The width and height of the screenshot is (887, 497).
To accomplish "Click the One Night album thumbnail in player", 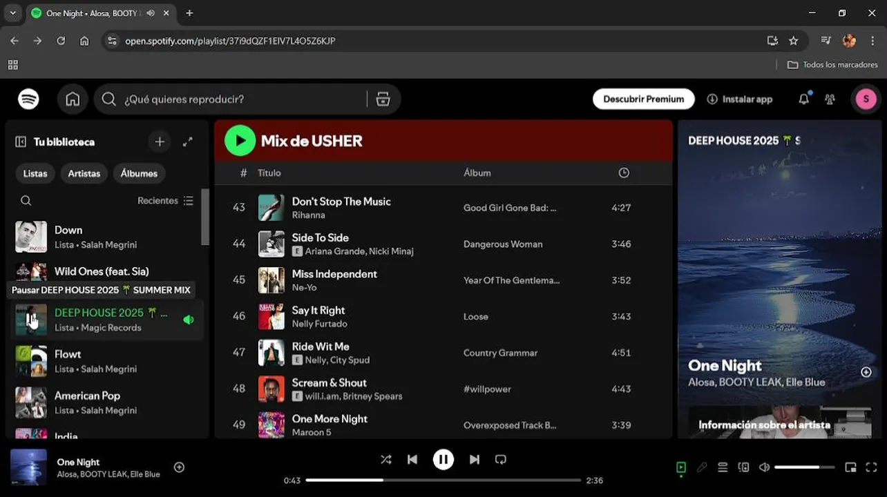I will 28,467.
